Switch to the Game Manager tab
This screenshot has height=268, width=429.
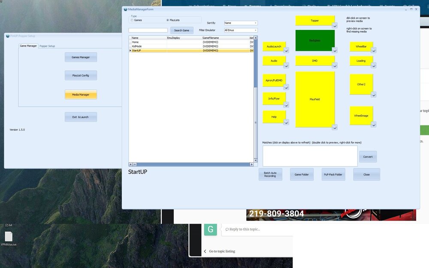pos(28,46)
